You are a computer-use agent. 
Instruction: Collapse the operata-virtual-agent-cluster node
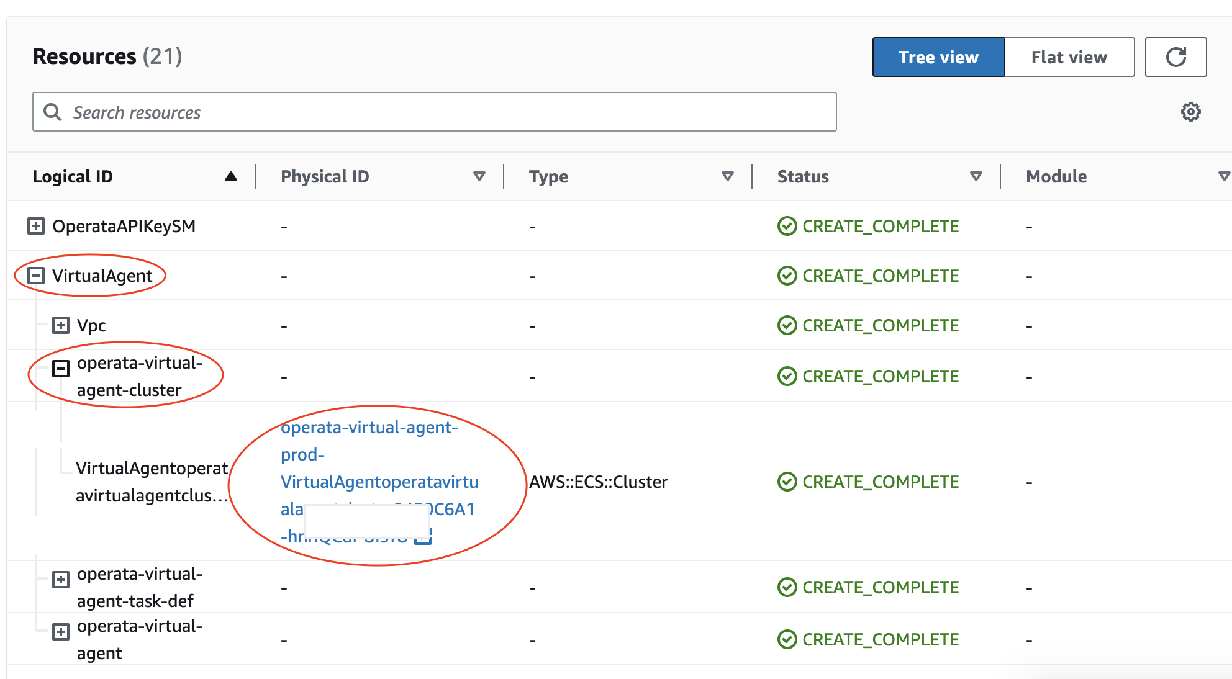[61, 369]
